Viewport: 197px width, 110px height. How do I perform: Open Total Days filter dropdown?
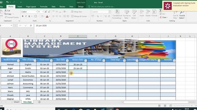pos(124,61)
